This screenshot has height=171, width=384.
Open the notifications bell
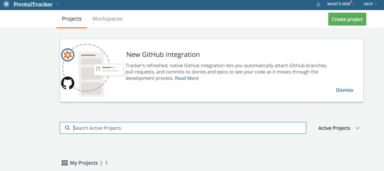tap(318, 4)
